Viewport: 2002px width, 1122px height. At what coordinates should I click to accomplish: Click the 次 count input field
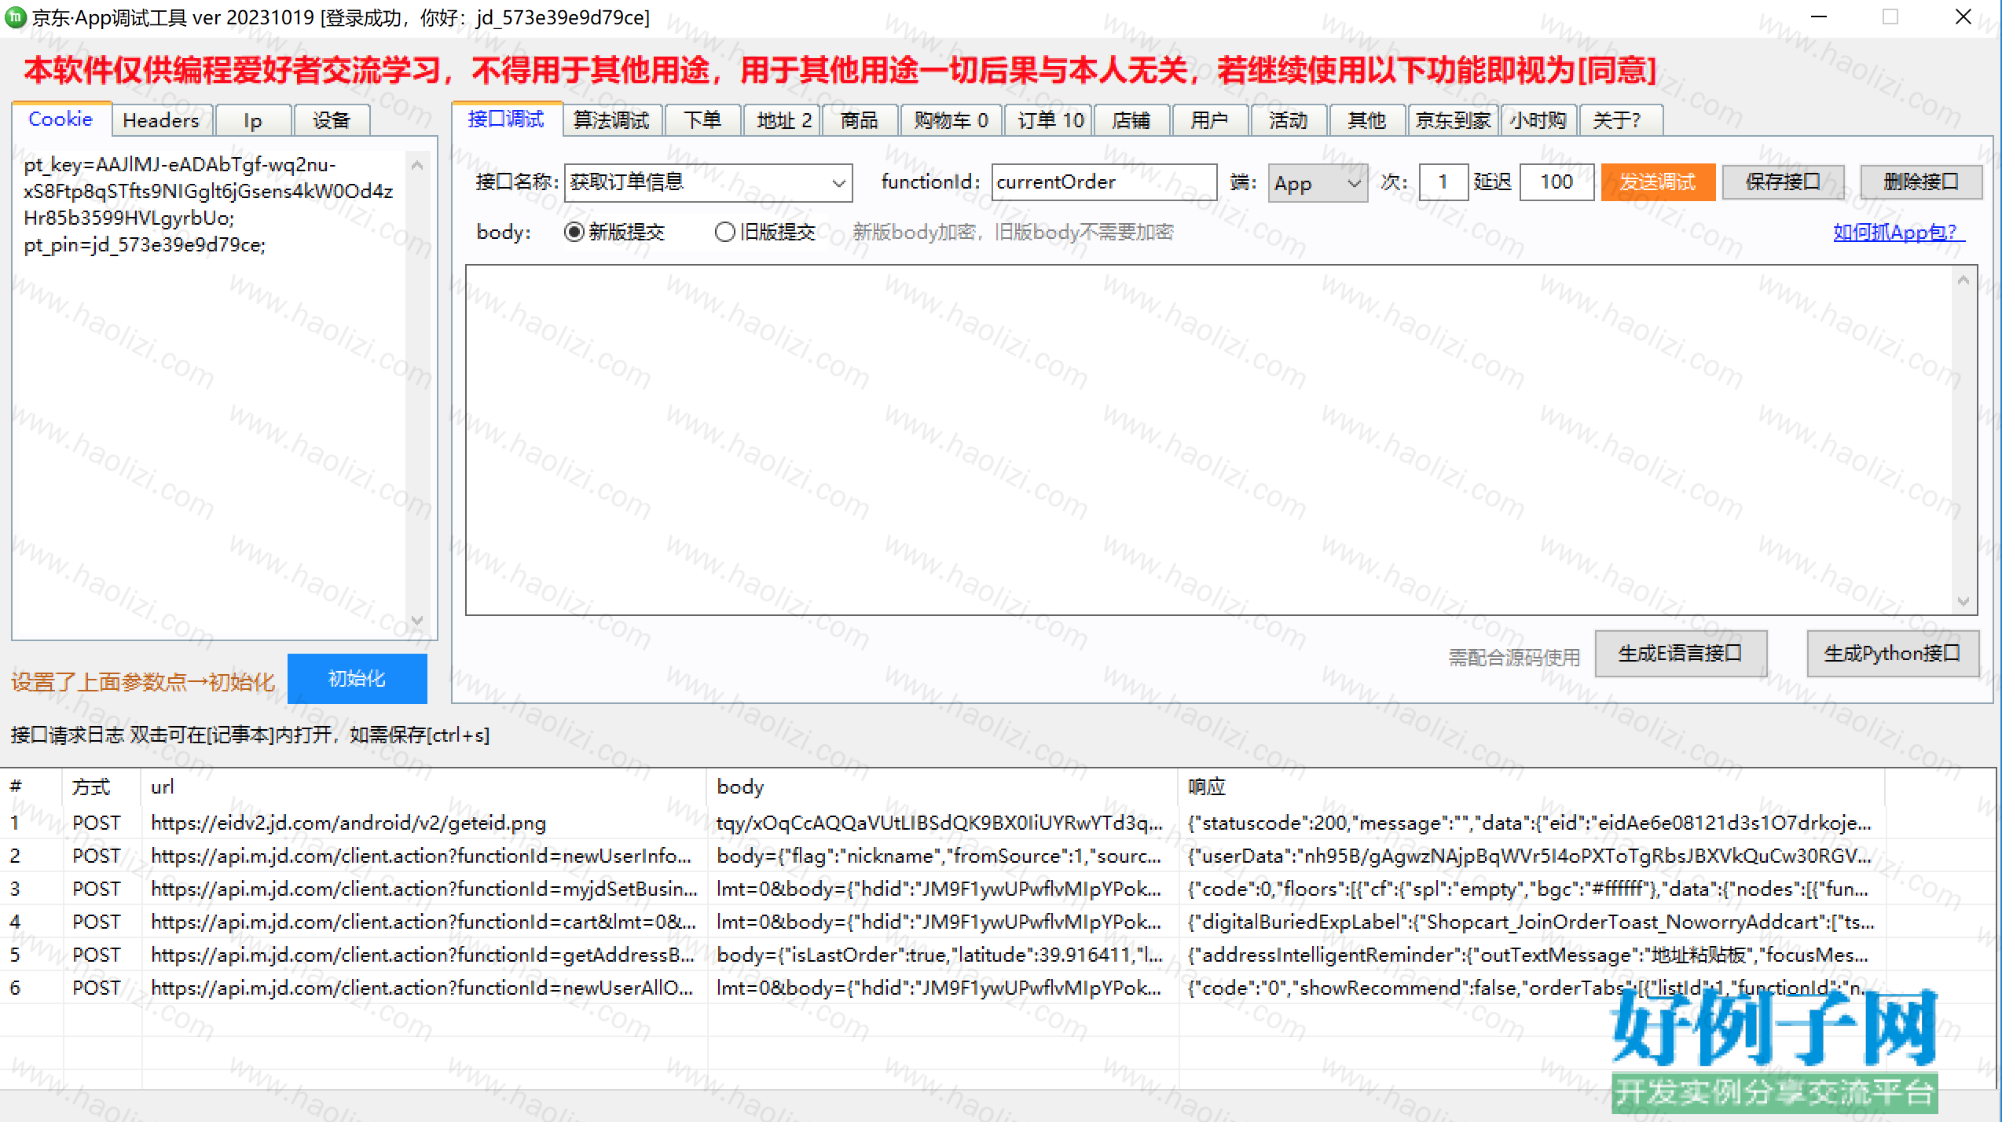(1443, 182)
